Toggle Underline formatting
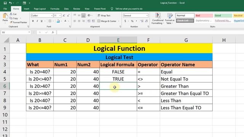The width and height of the screenshot is (244, 137). pyautogui.click(x=42, y=21)
